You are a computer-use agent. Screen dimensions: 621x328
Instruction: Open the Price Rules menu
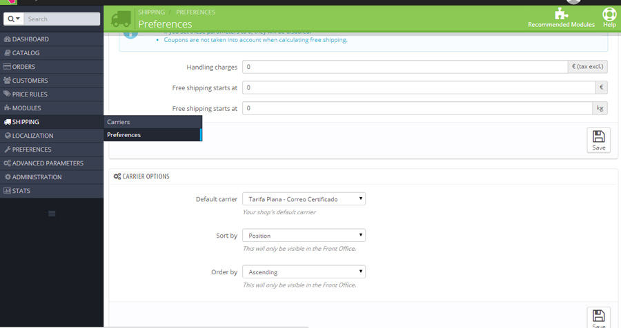click(52, 94)
